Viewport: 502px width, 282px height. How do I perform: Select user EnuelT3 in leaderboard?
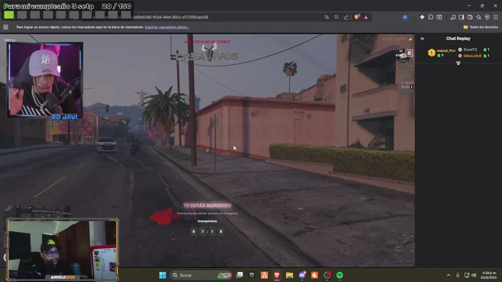coord(470,50)
